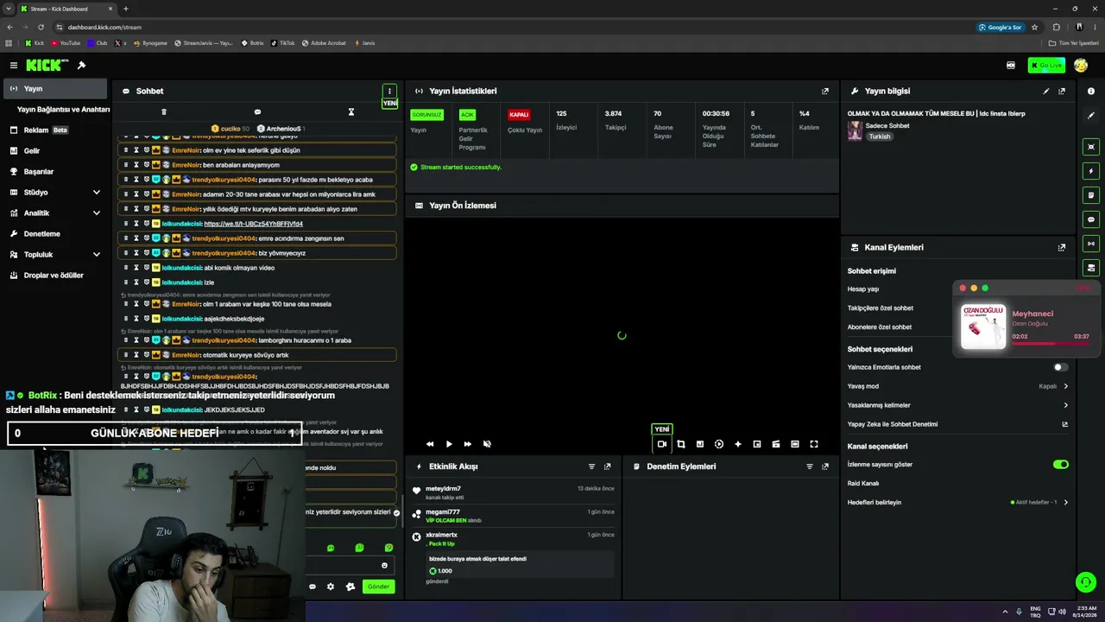This screenshot has width=1105, height=622.
Task: Click the Go Live button
Action: [x=1046, y=66]
